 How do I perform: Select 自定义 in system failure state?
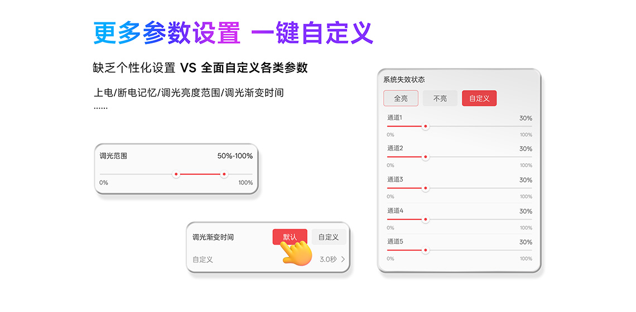coord(479,99)
